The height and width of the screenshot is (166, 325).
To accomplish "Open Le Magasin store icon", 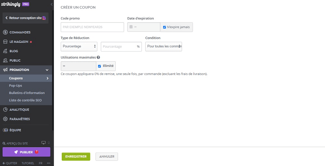I will (x=5, y=42).
